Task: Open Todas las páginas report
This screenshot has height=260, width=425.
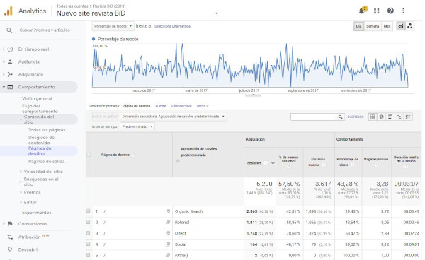Action: (x=47, y=130)
